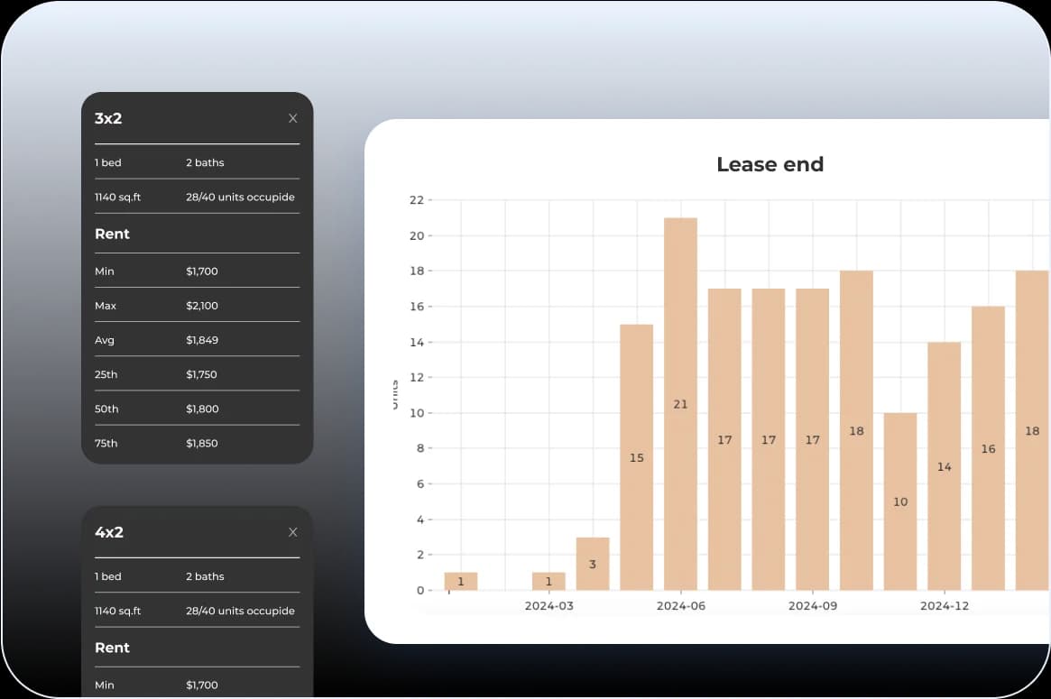The width and height of the screenshot is (1051, 699).
Task: Select the bar showing 14 units
Action: (x=944, y=466)
